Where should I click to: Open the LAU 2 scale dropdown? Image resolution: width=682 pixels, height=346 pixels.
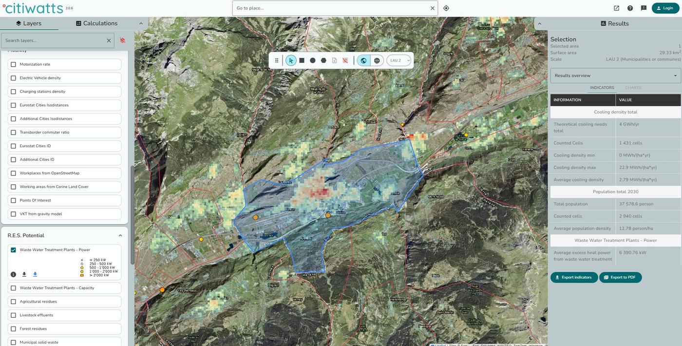pyautogui.click(x=399, y=60)
